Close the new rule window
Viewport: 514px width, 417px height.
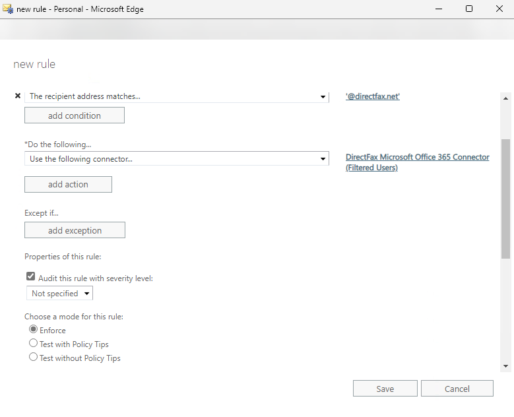[498, 9]
